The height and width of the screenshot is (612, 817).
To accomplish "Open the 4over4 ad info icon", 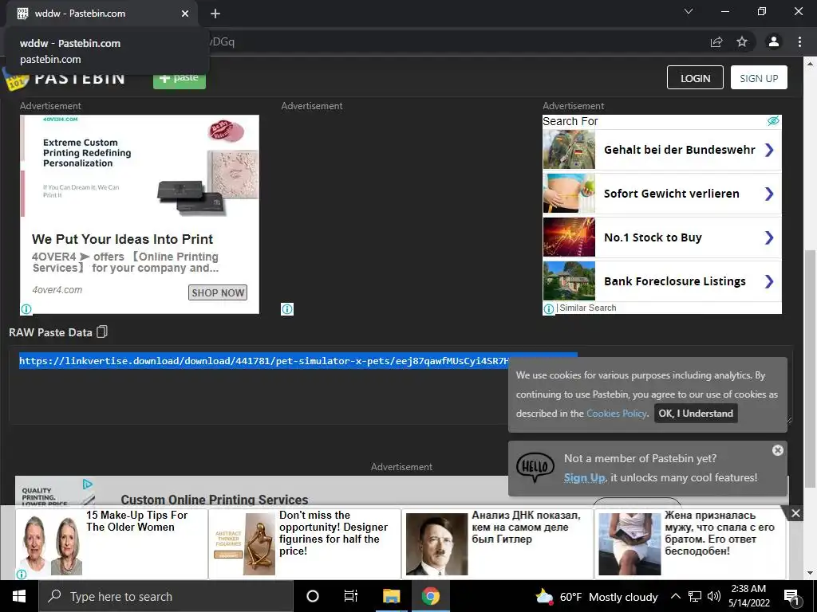I will tap(26, 309).
